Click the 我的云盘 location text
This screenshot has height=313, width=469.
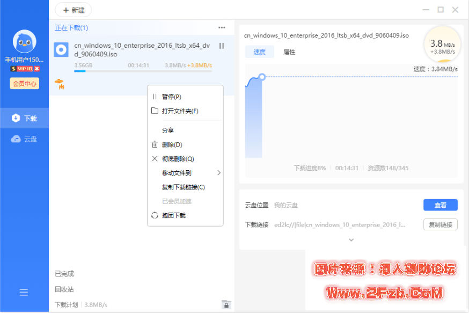(285, 205)
